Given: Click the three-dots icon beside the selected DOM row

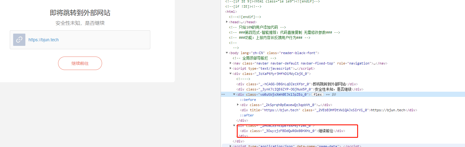Looking at the screenshot, I should [223, 95].
